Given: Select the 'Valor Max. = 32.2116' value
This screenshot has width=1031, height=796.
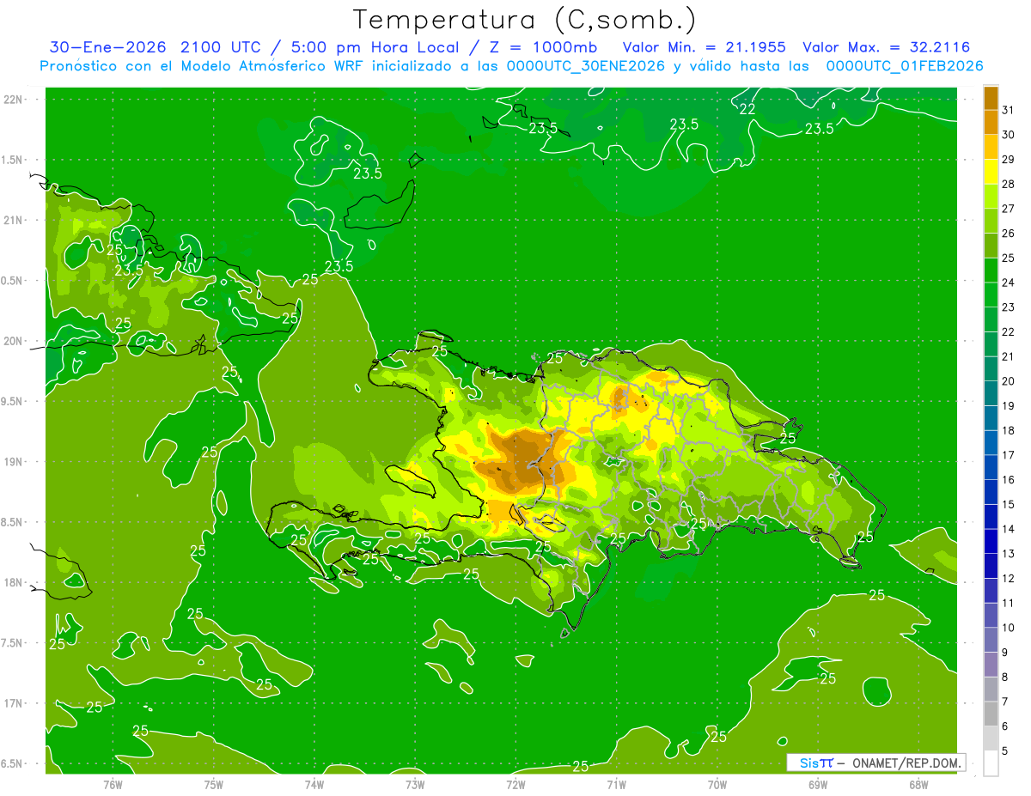Looking at the screenshot, I should (x=887, y=47).
